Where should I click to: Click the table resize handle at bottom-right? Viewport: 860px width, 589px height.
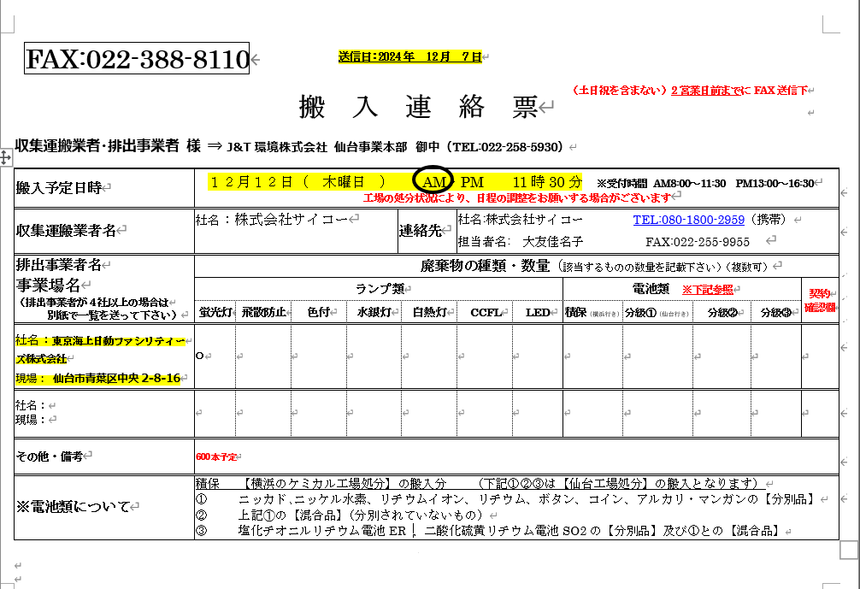[847, 549]
